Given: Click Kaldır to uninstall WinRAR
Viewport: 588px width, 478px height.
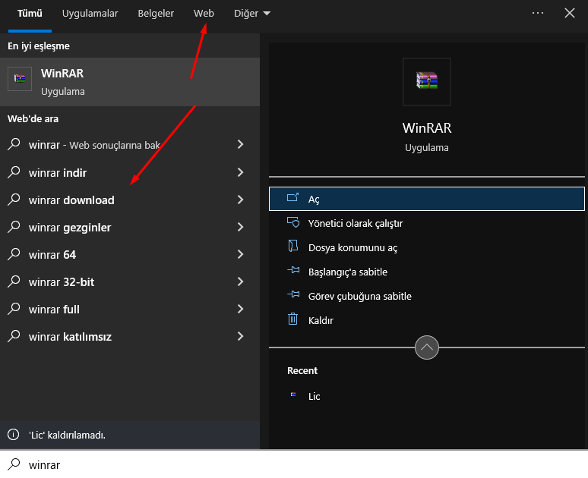Looking at the screenshot, I should [x=427, y=321].
